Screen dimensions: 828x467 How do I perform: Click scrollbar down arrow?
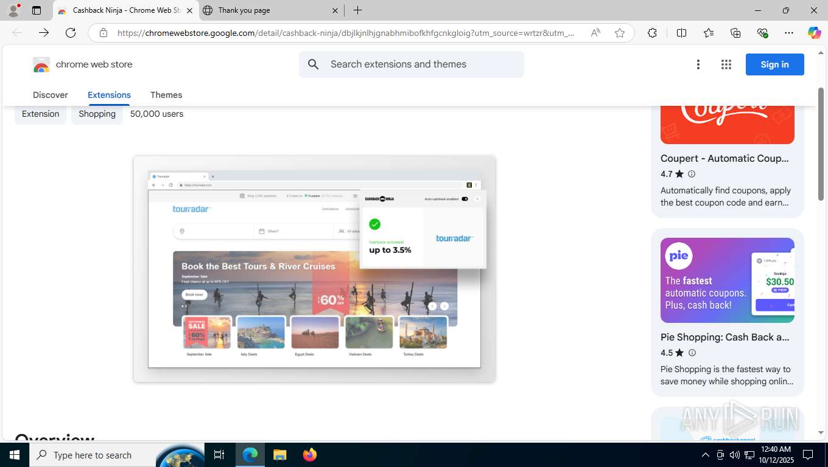821,433
